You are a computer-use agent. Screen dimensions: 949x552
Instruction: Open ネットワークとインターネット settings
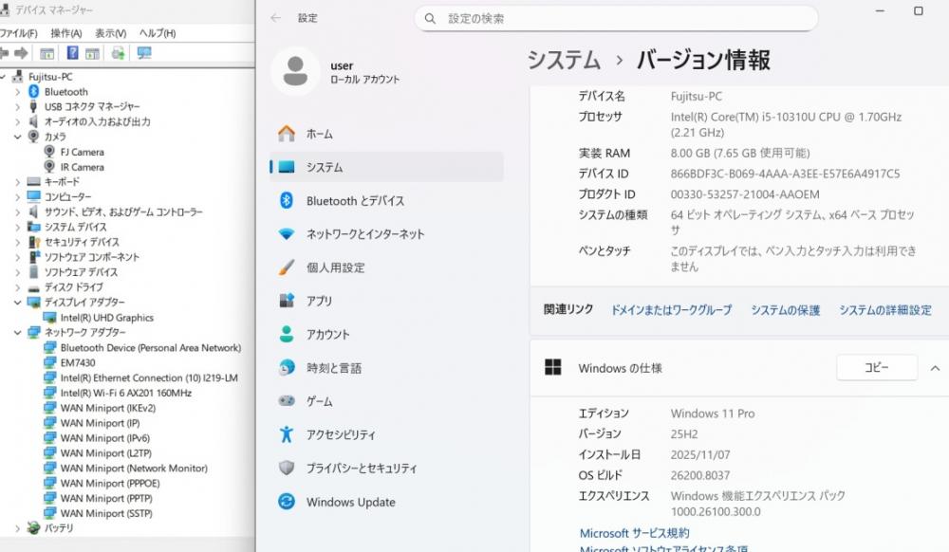click(x=365, y=234)
